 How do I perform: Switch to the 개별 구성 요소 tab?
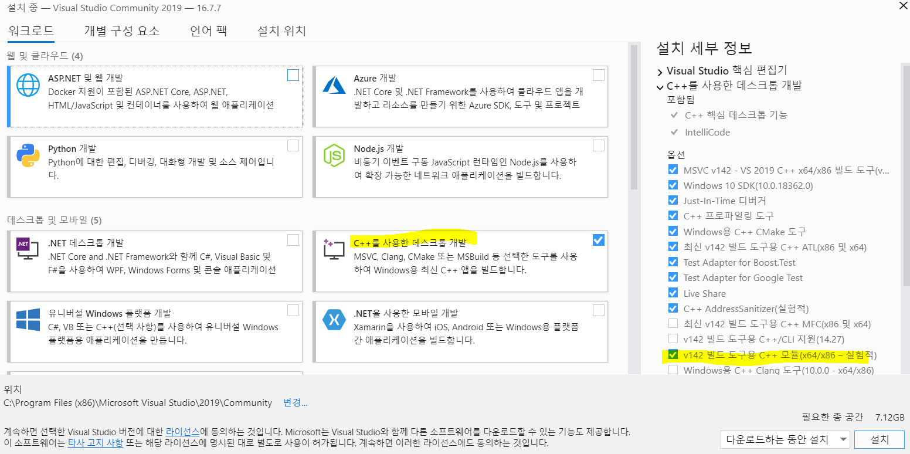[x=122, y=31]
